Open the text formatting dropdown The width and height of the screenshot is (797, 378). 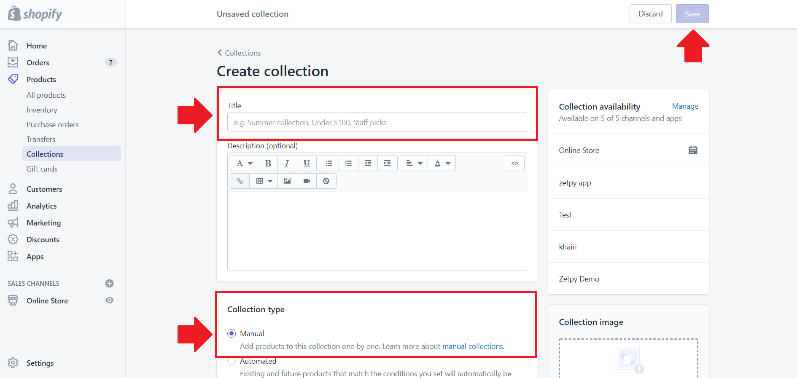point(244,163)
